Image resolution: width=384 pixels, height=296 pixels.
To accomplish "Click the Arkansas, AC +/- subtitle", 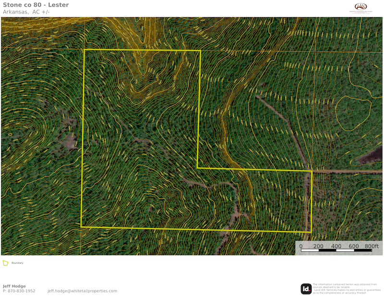I will tap(26, 12).
